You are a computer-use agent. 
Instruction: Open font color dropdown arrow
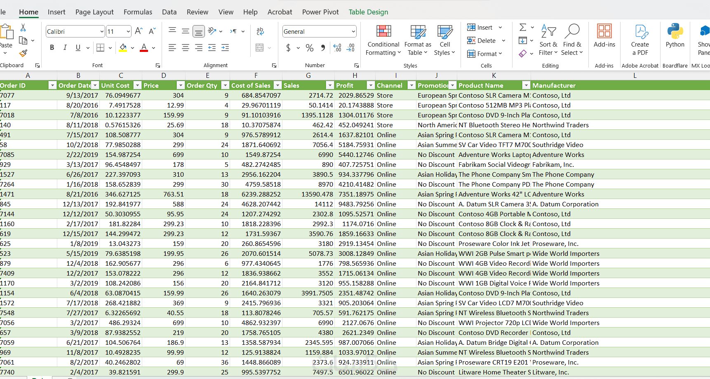[x=153, y=48]
